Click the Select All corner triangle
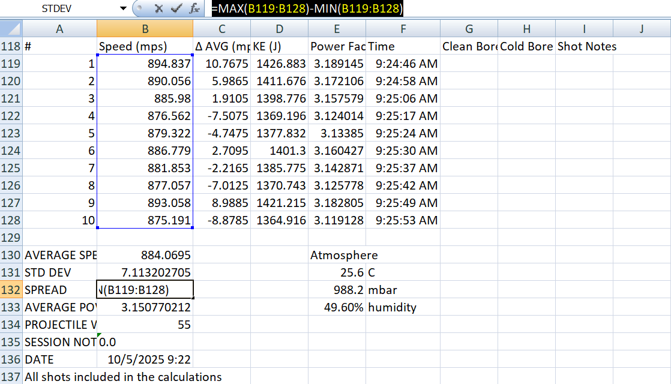The height and width of the screenshot is (384, 671). (x=12, y=29)
